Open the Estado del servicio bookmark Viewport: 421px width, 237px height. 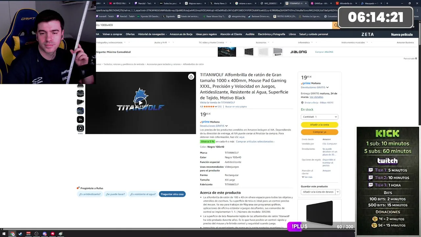(188, 16)
